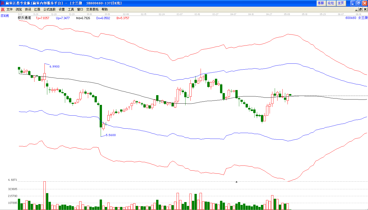This screenshot has width=368, height=210.
Task: Click the 4.6871 volume scale label
Action: pyautogui.click(x=13, y=180)
